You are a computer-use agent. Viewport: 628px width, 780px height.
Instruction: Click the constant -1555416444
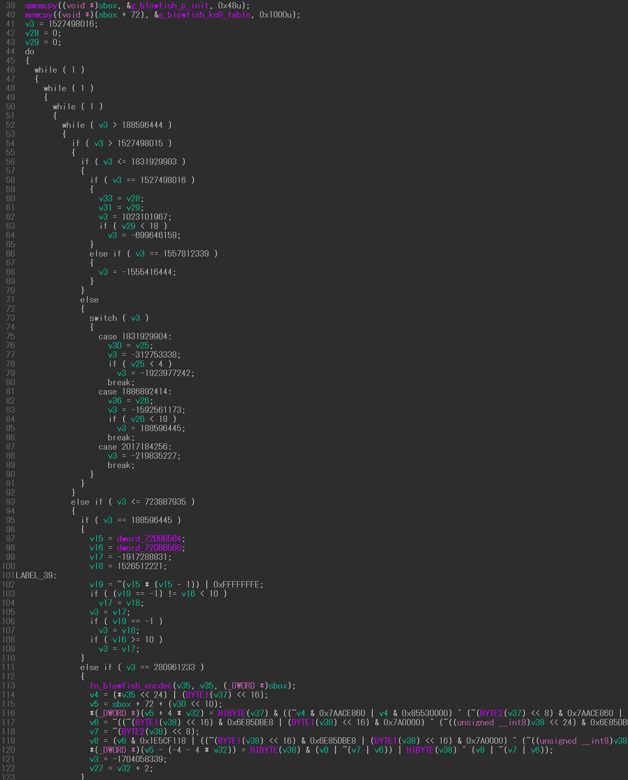147,272
